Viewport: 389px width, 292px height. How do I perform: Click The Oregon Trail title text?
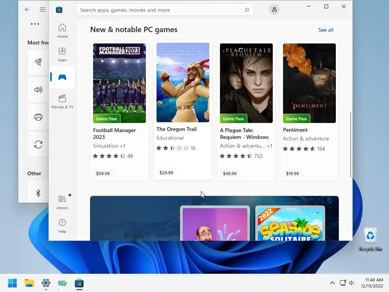click(x=176, y=129)
